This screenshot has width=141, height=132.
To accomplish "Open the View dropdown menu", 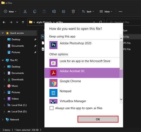I will point(106,12).
